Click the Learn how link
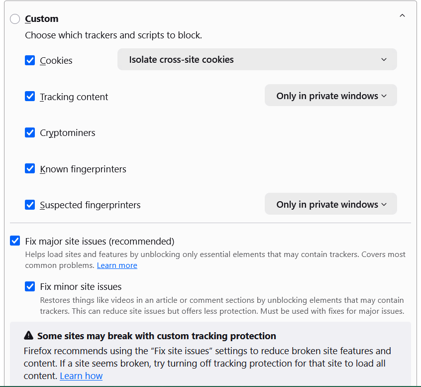This screenshot has width=421, height=387. tap(81, 376)
